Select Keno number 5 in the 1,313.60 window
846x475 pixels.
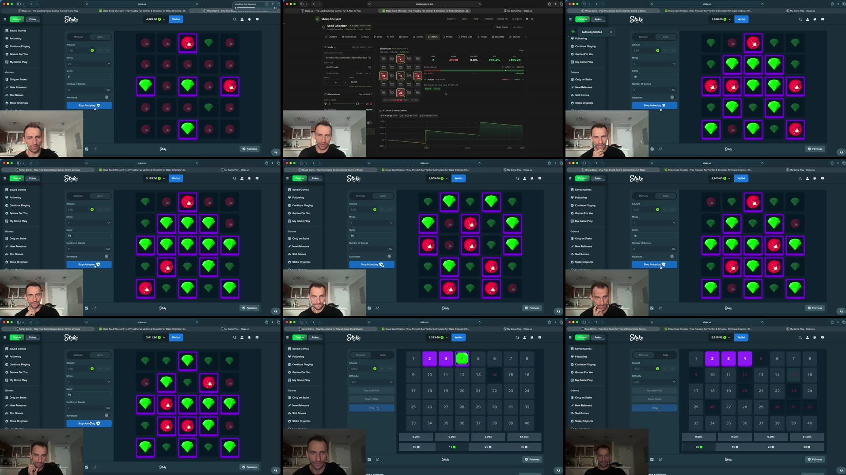tap(478, 358)
